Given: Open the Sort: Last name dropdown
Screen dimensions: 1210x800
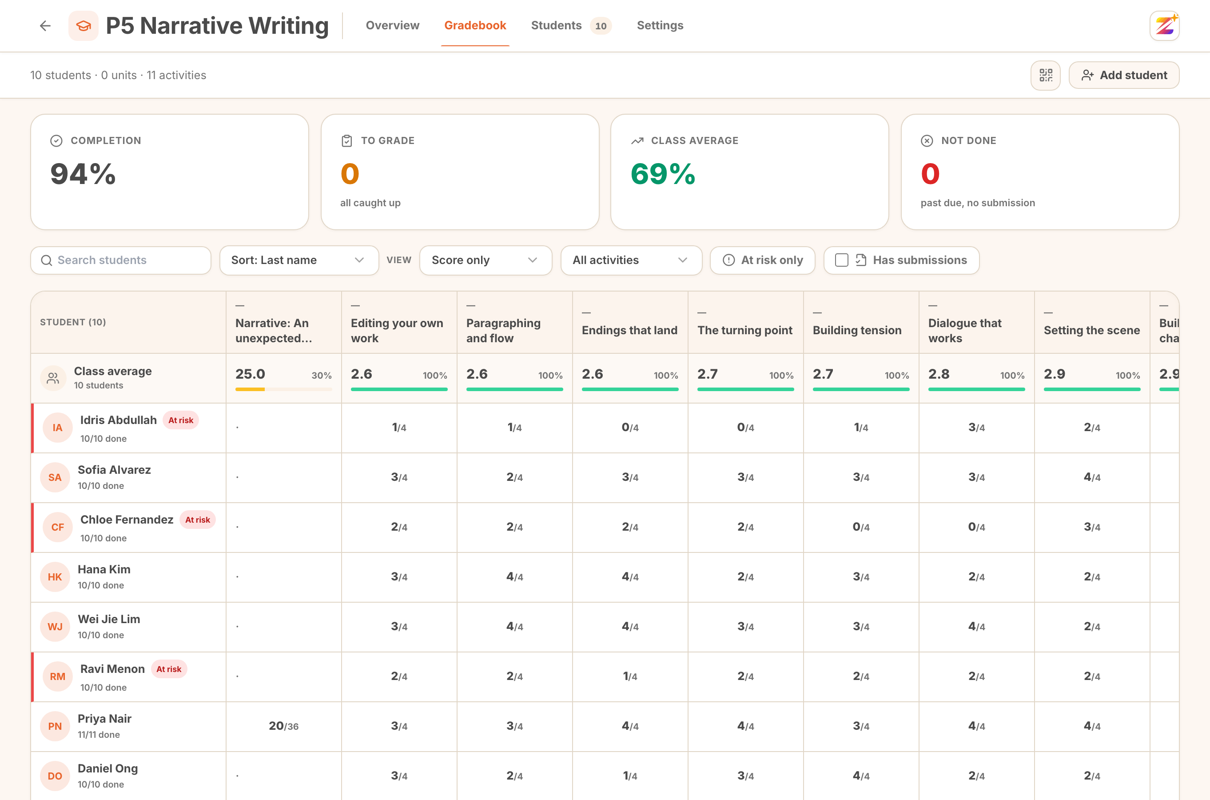Looking at the screenshot, I should pos(299,260).
